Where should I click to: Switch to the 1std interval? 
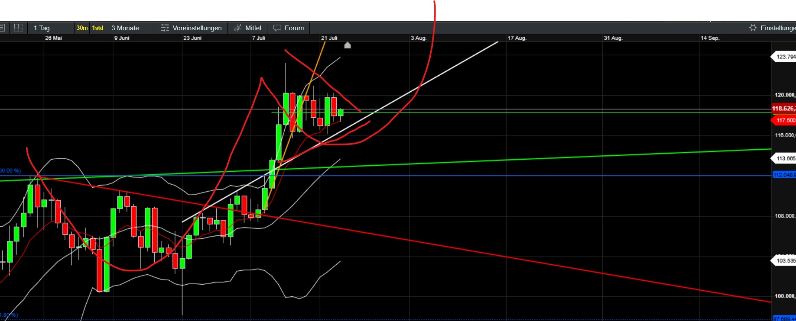pyautogui.click(x=97, y=28)
